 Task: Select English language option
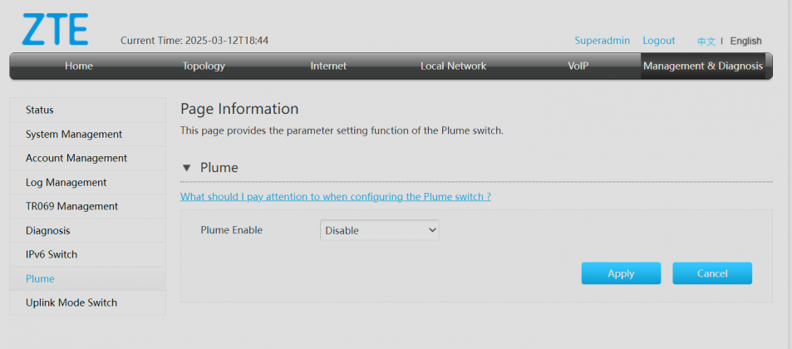click(745, 41)
